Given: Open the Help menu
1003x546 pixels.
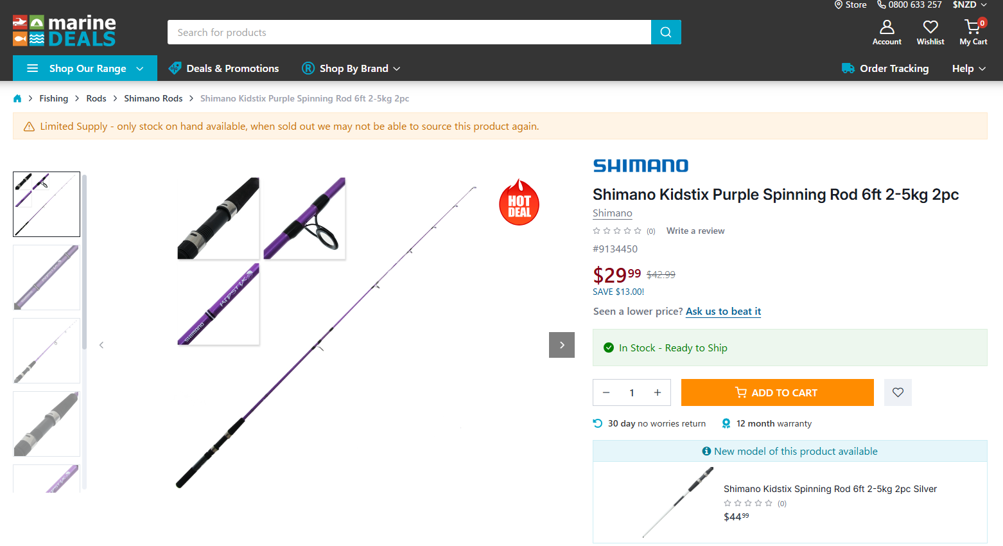Looking at the screenshot, I should (x=968, y=69).
